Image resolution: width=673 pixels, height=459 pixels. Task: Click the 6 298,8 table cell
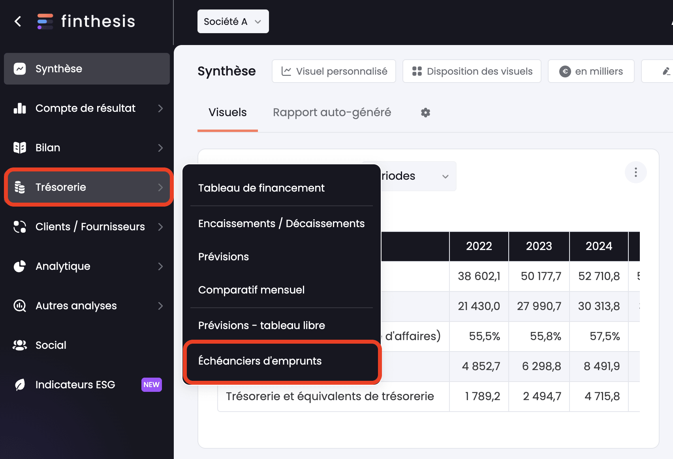pyautogui.click(x=539, y=366)
